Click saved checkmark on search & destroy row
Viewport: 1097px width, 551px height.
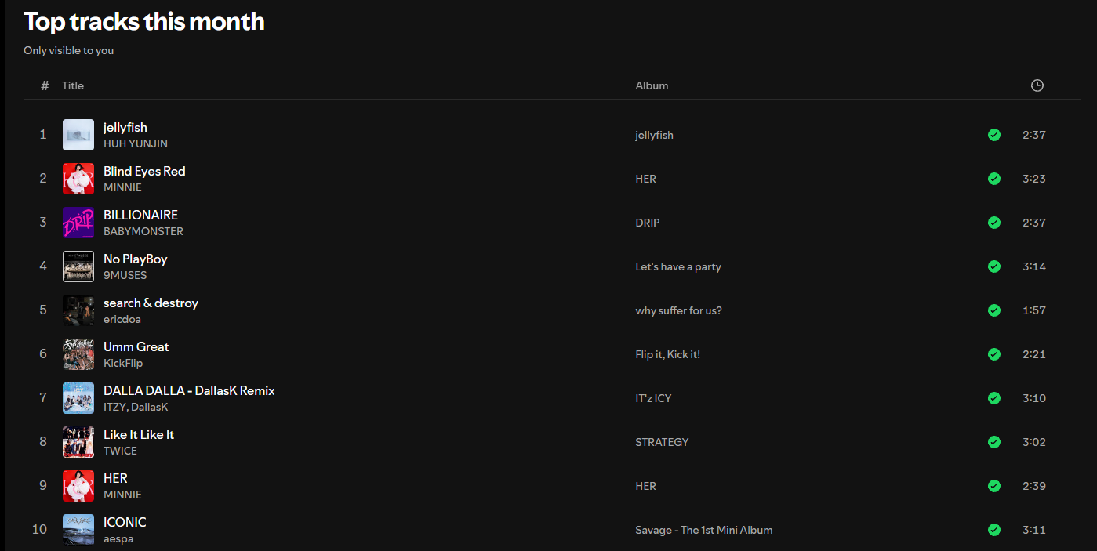coord(993,310)
